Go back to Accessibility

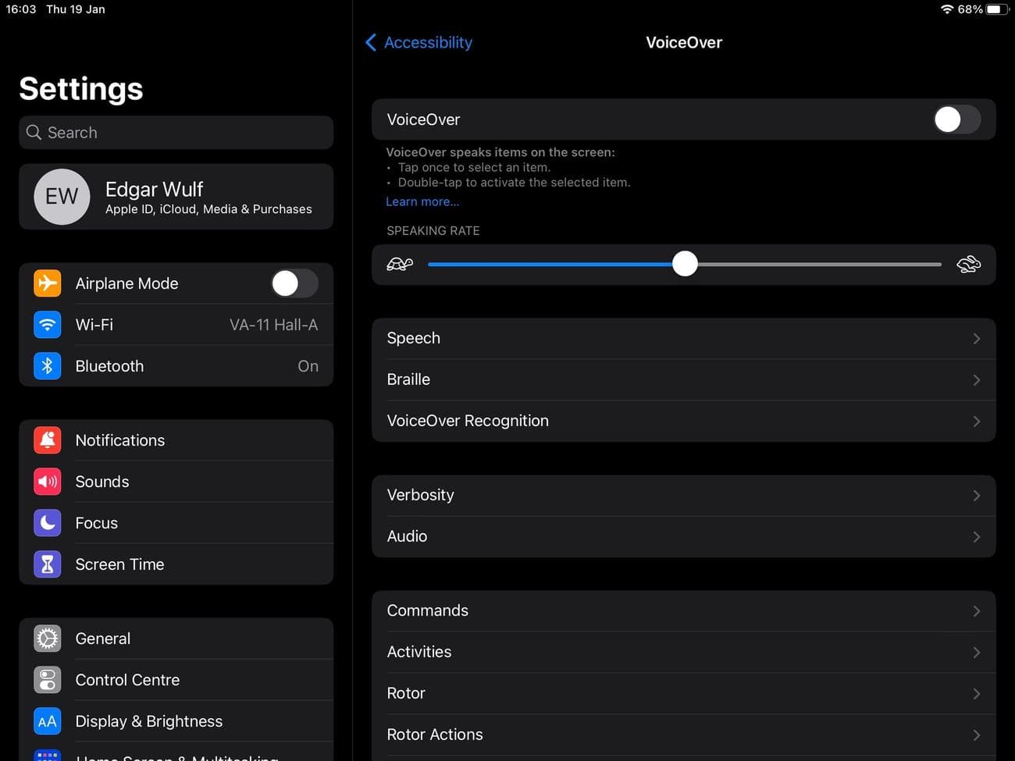[x=418, y=42]
